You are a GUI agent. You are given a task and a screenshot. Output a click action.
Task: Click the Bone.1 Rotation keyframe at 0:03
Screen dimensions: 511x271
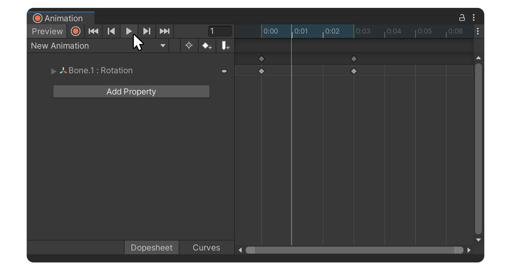(x=354, y=71)
